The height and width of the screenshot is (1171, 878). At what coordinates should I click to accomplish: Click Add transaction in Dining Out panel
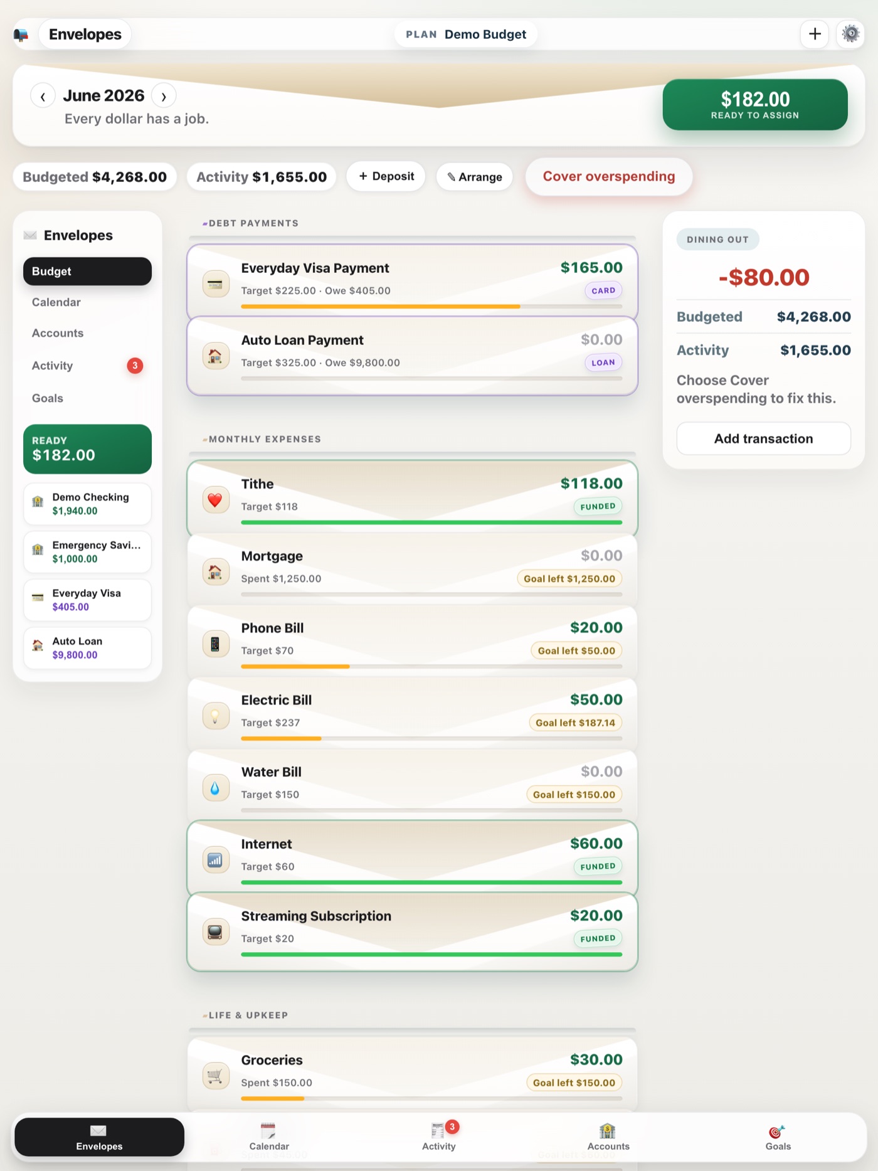tap(763, 438)
